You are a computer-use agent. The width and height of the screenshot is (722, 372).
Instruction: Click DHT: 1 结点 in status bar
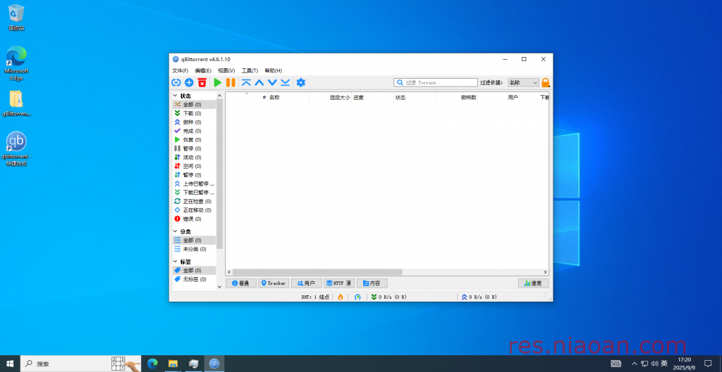(x=315, y=297)
